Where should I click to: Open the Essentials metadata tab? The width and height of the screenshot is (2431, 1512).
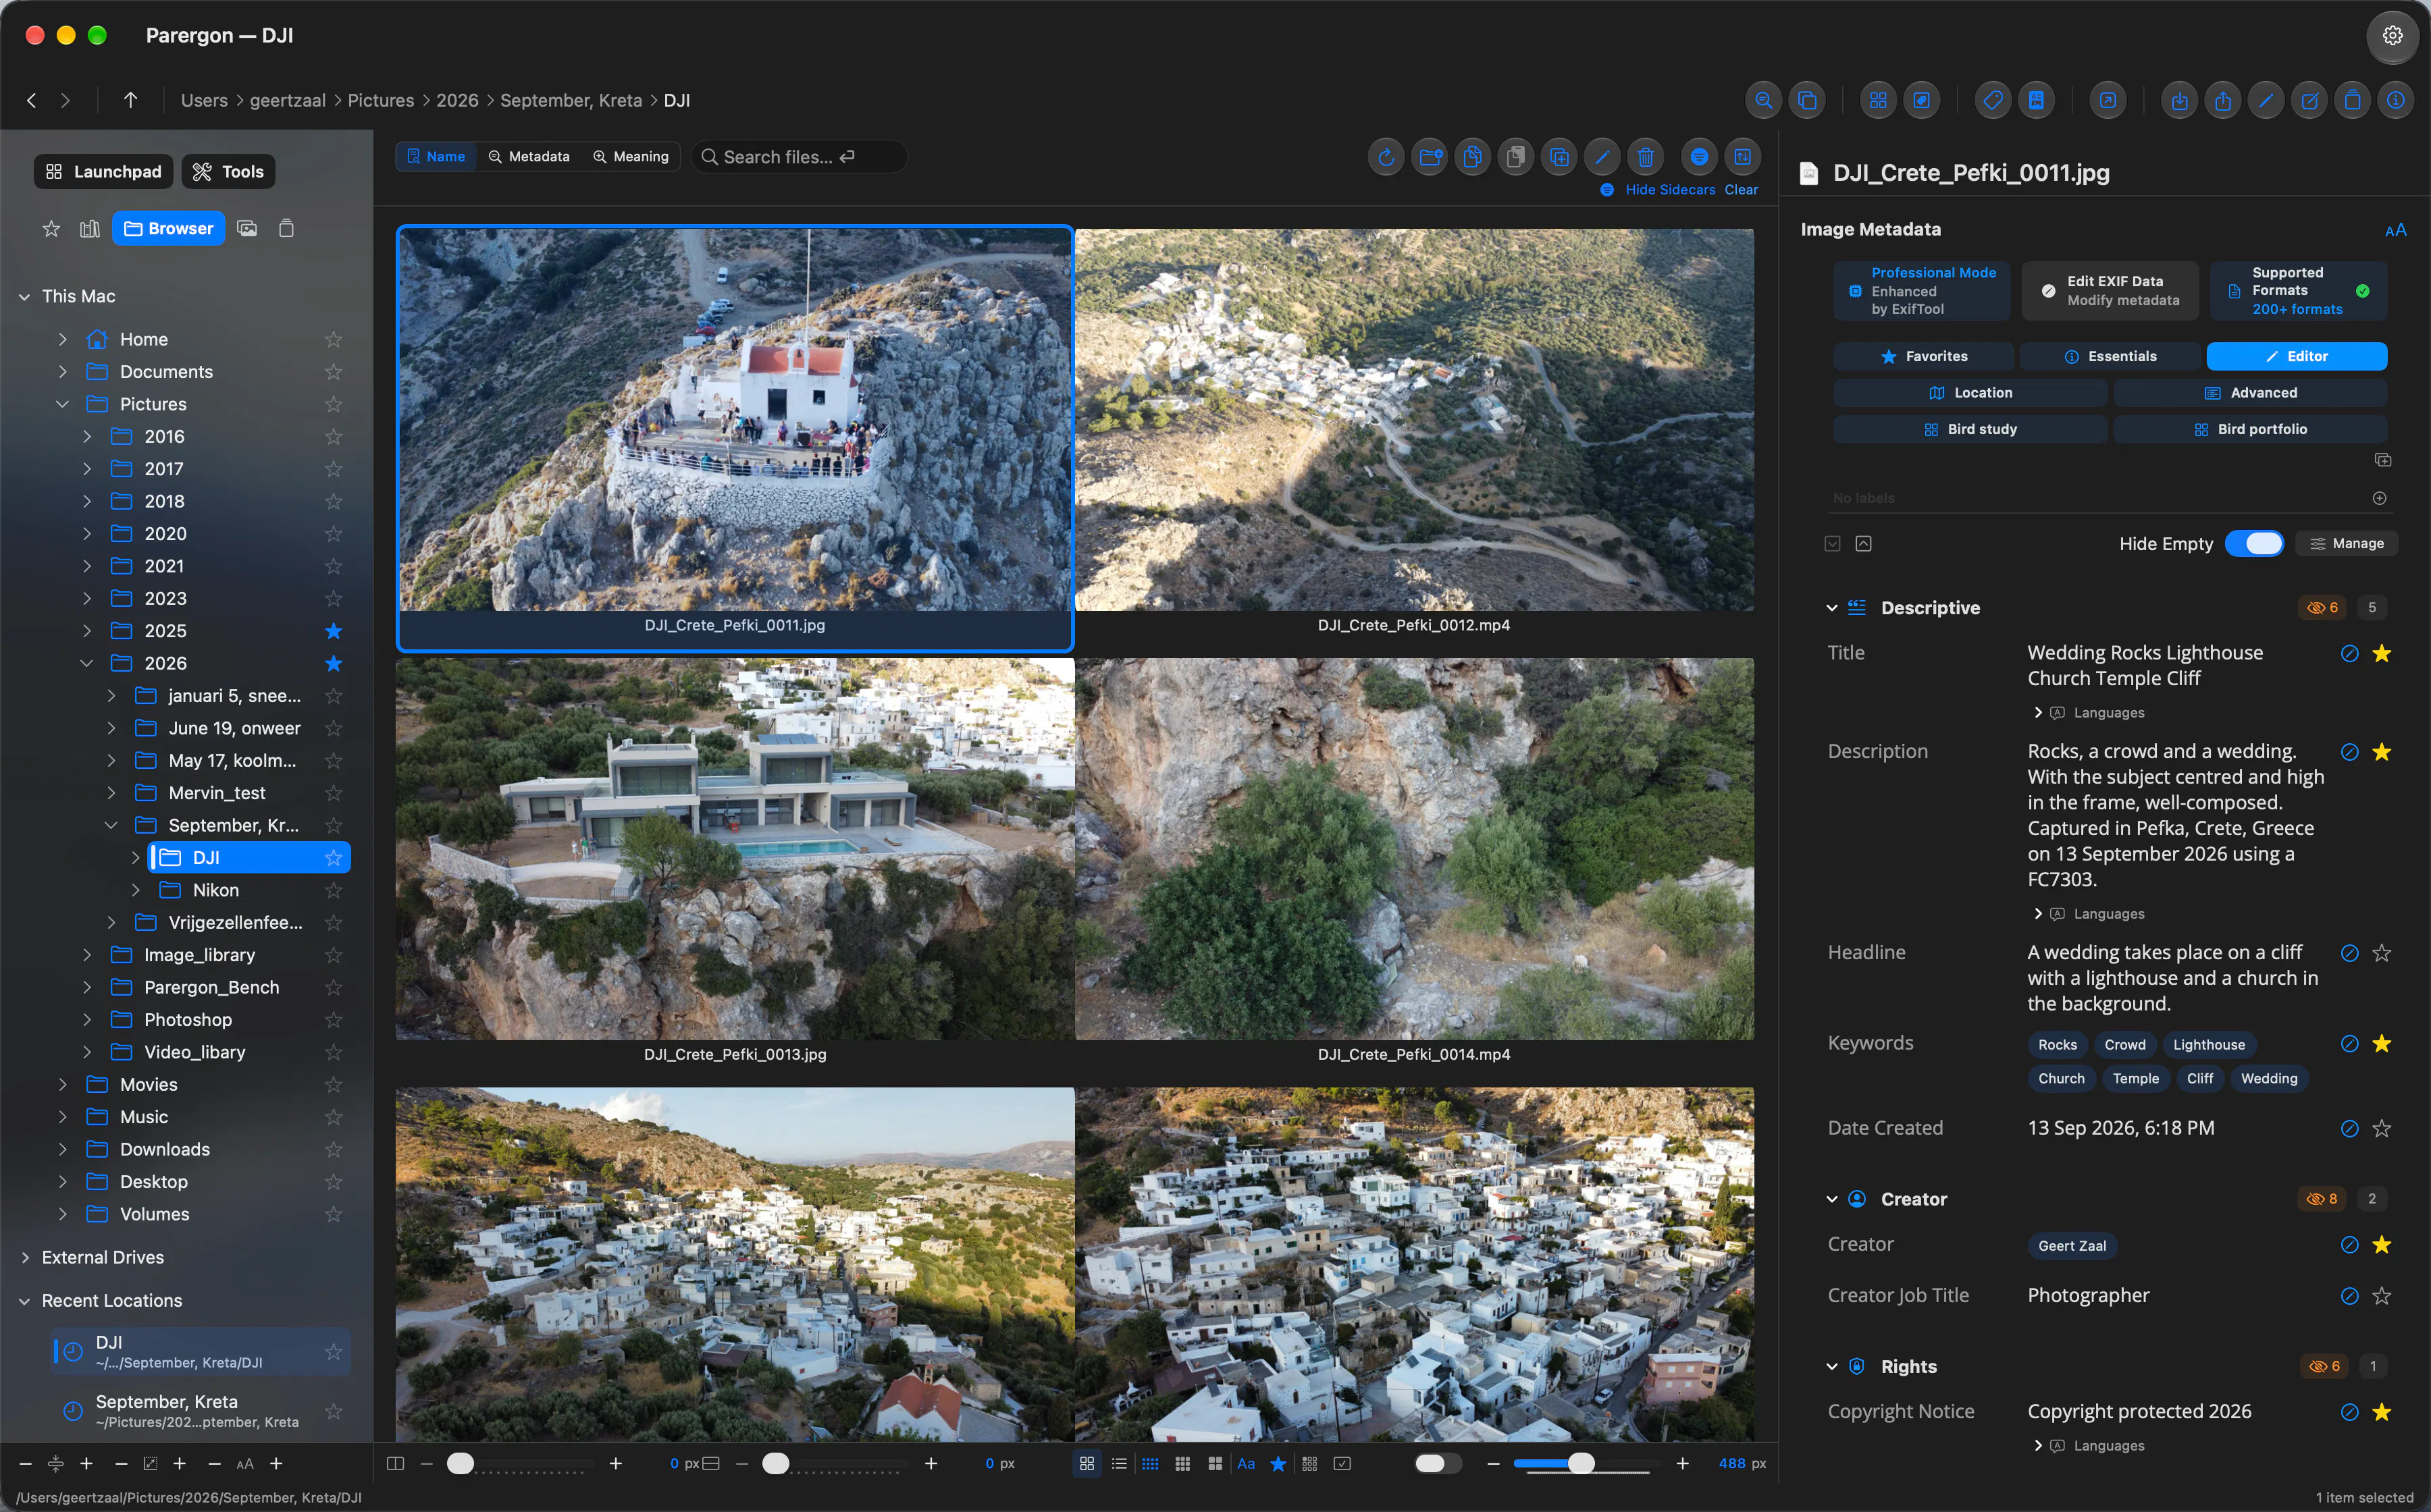pyautogui.click(x=2110, y=357)
